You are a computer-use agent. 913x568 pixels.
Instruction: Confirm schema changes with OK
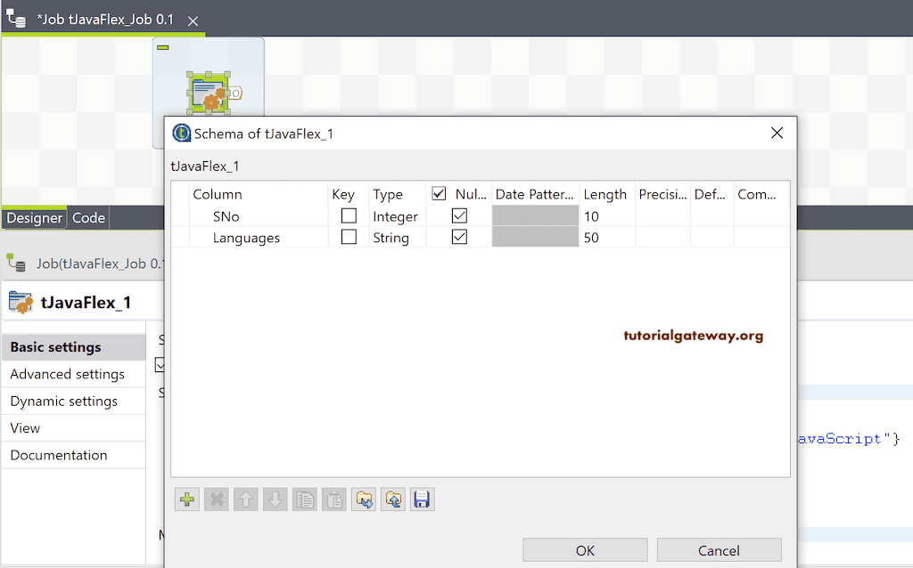[x=584, y=549]
